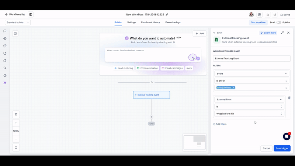Screen dimensions: 295x166
Task: Open the chat support widget
Action: click(287, 136)
